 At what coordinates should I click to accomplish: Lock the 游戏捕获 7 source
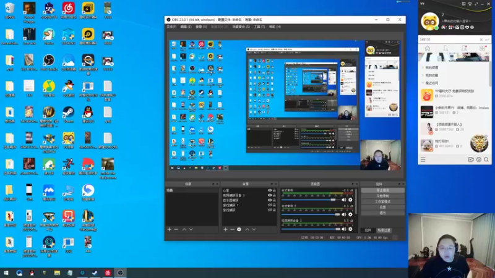[x=274, y=205]
